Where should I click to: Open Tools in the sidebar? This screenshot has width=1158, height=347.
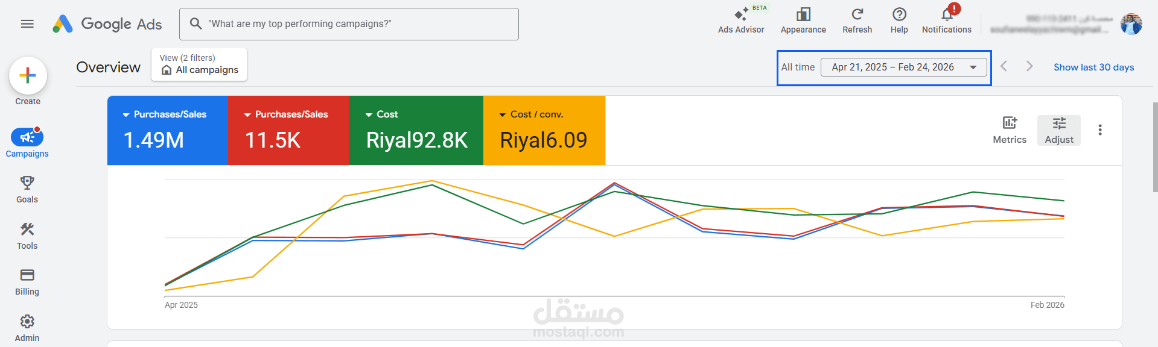(x=27, y=236)
